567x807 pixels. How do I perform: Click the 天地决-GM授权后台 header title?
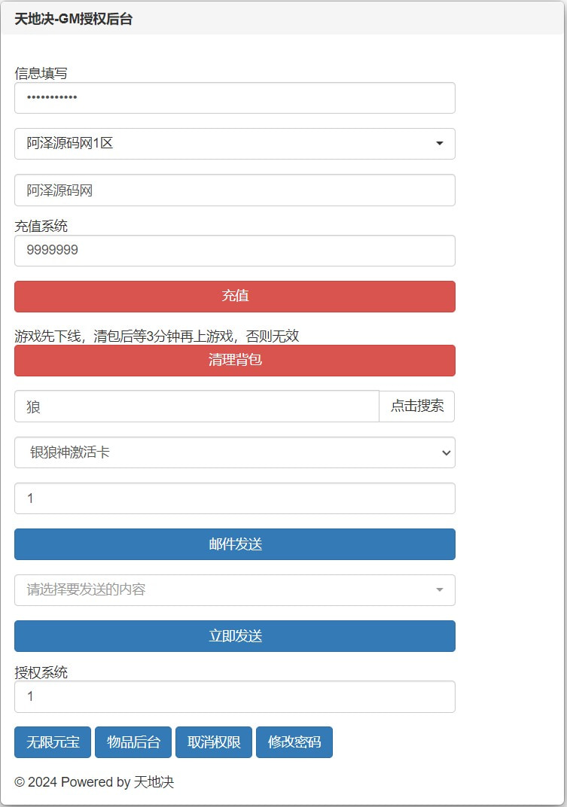coord(74,20)
